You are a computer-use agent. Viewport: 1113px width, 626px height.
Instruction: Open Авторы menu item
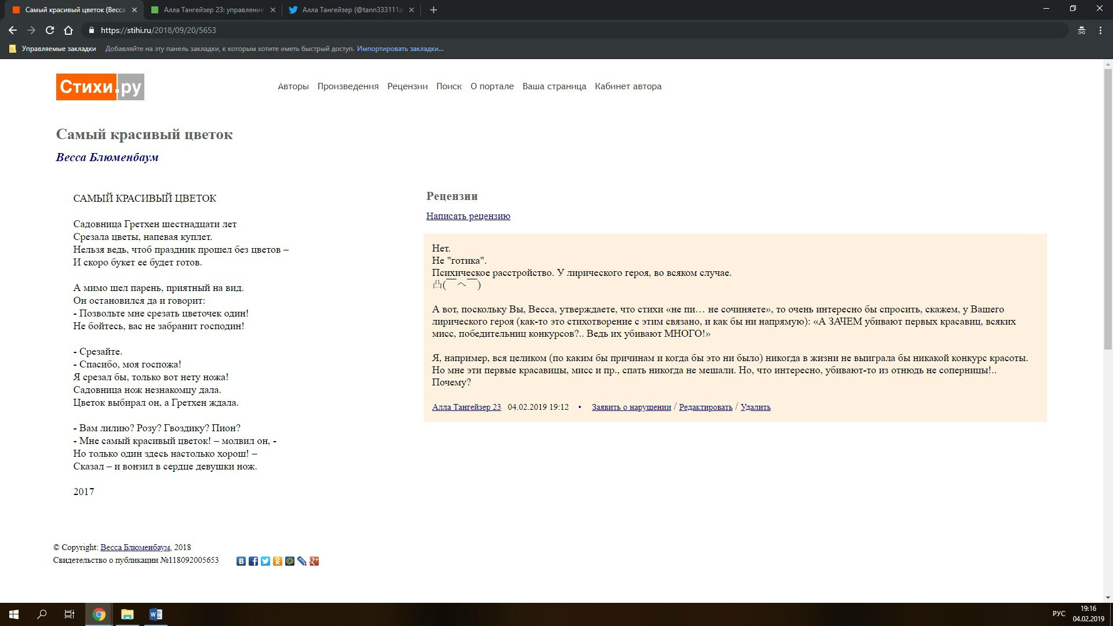(x=293, y=86)
